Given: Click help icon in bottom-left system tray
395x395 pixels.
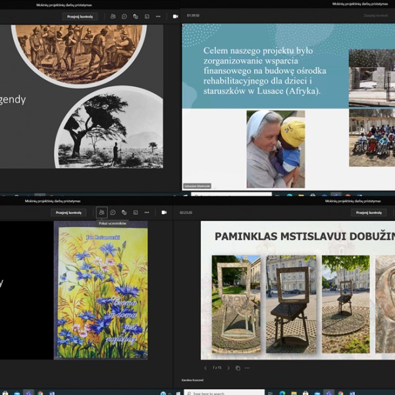Looking at the screenshot, I should coord(163,393).
